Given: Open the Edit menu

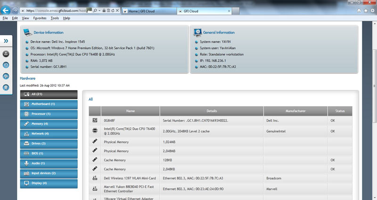Looking at the screenshot, I should pyautogui.click(x=15, y=18).
